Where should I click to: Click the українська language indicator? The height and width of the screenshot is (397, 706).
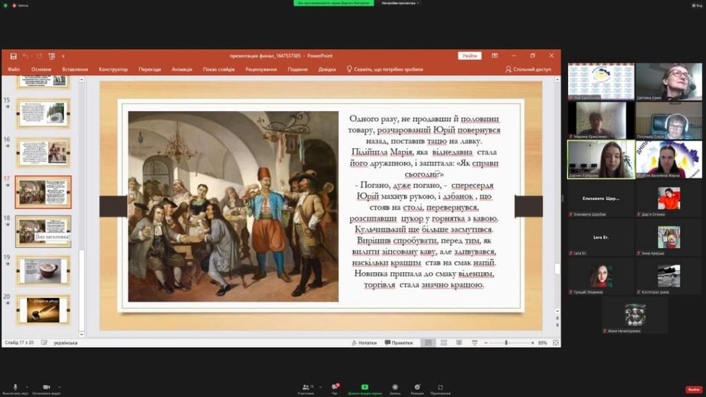tap(65, 343)
